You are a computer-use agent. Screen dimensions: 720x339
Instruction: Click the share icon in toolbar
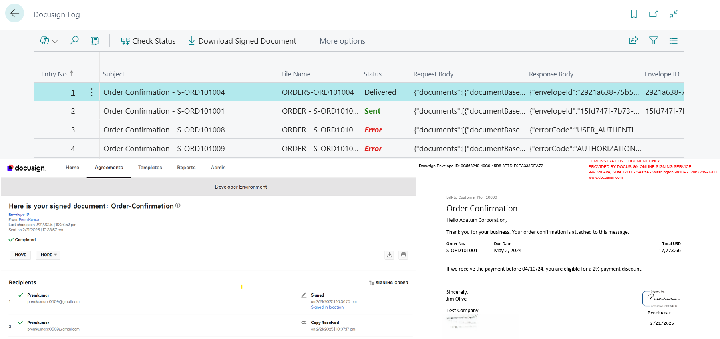[x=634, y=40]
